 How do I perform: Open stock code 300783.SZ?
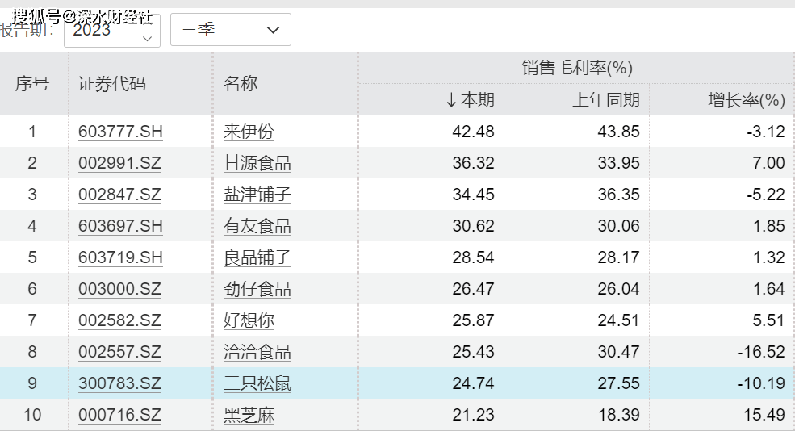(119, 383)
